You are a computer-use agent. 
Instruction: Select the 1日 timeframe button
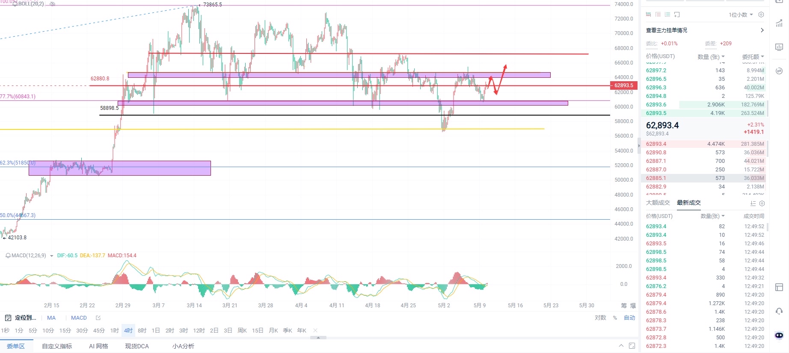[x=156, y=331]
